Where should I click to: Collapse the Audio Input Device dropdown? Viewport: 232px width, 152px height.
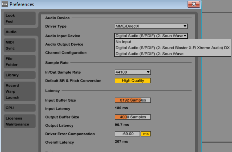[x=151, y=36]
